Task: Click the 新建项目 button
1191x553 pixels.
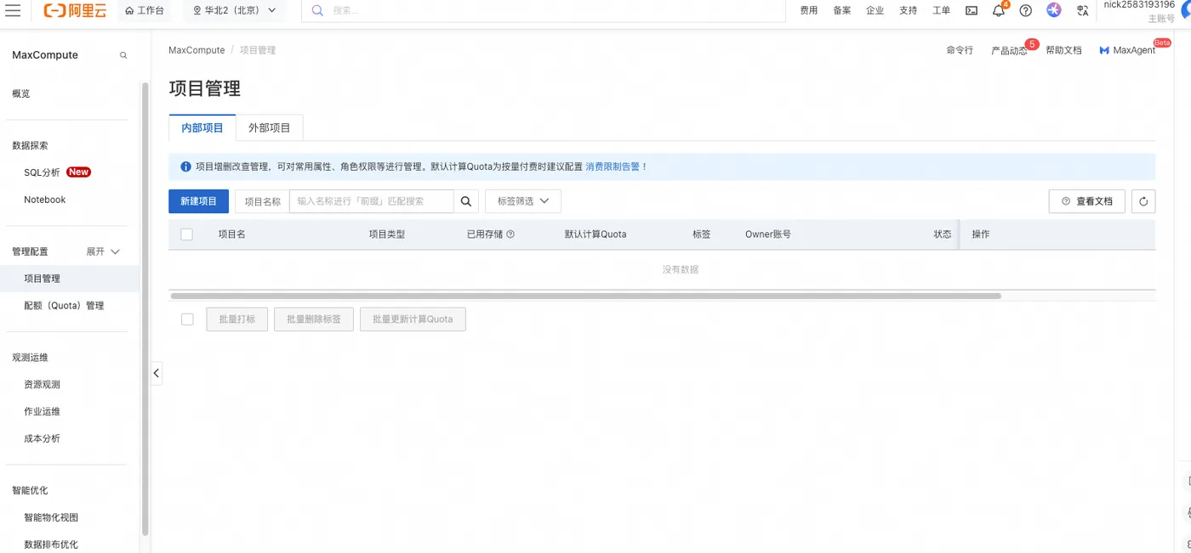Action: coord(198,201)
